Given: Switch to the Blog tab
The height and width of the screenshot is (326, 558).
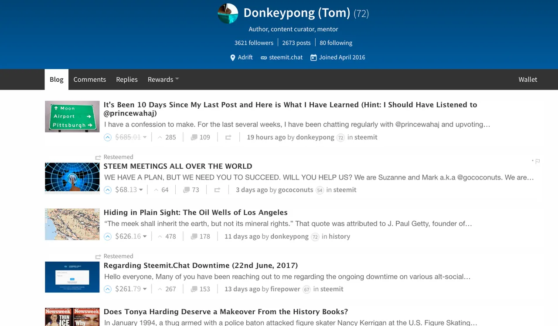Looking at the screenshot, I should pos(56,80).
